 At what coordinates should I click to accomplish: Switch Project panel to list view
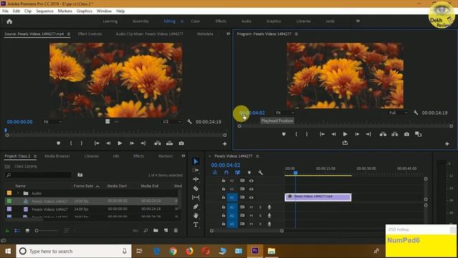coord(17,231)
